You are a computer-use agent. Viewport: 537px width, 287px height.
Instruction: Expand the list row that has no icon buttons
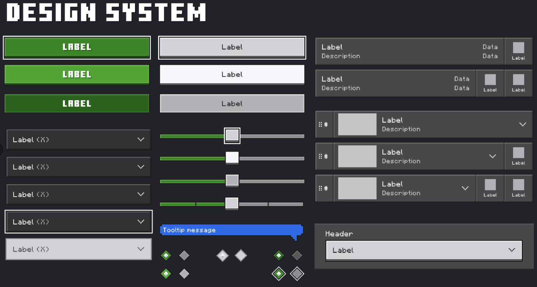(522, 125)
